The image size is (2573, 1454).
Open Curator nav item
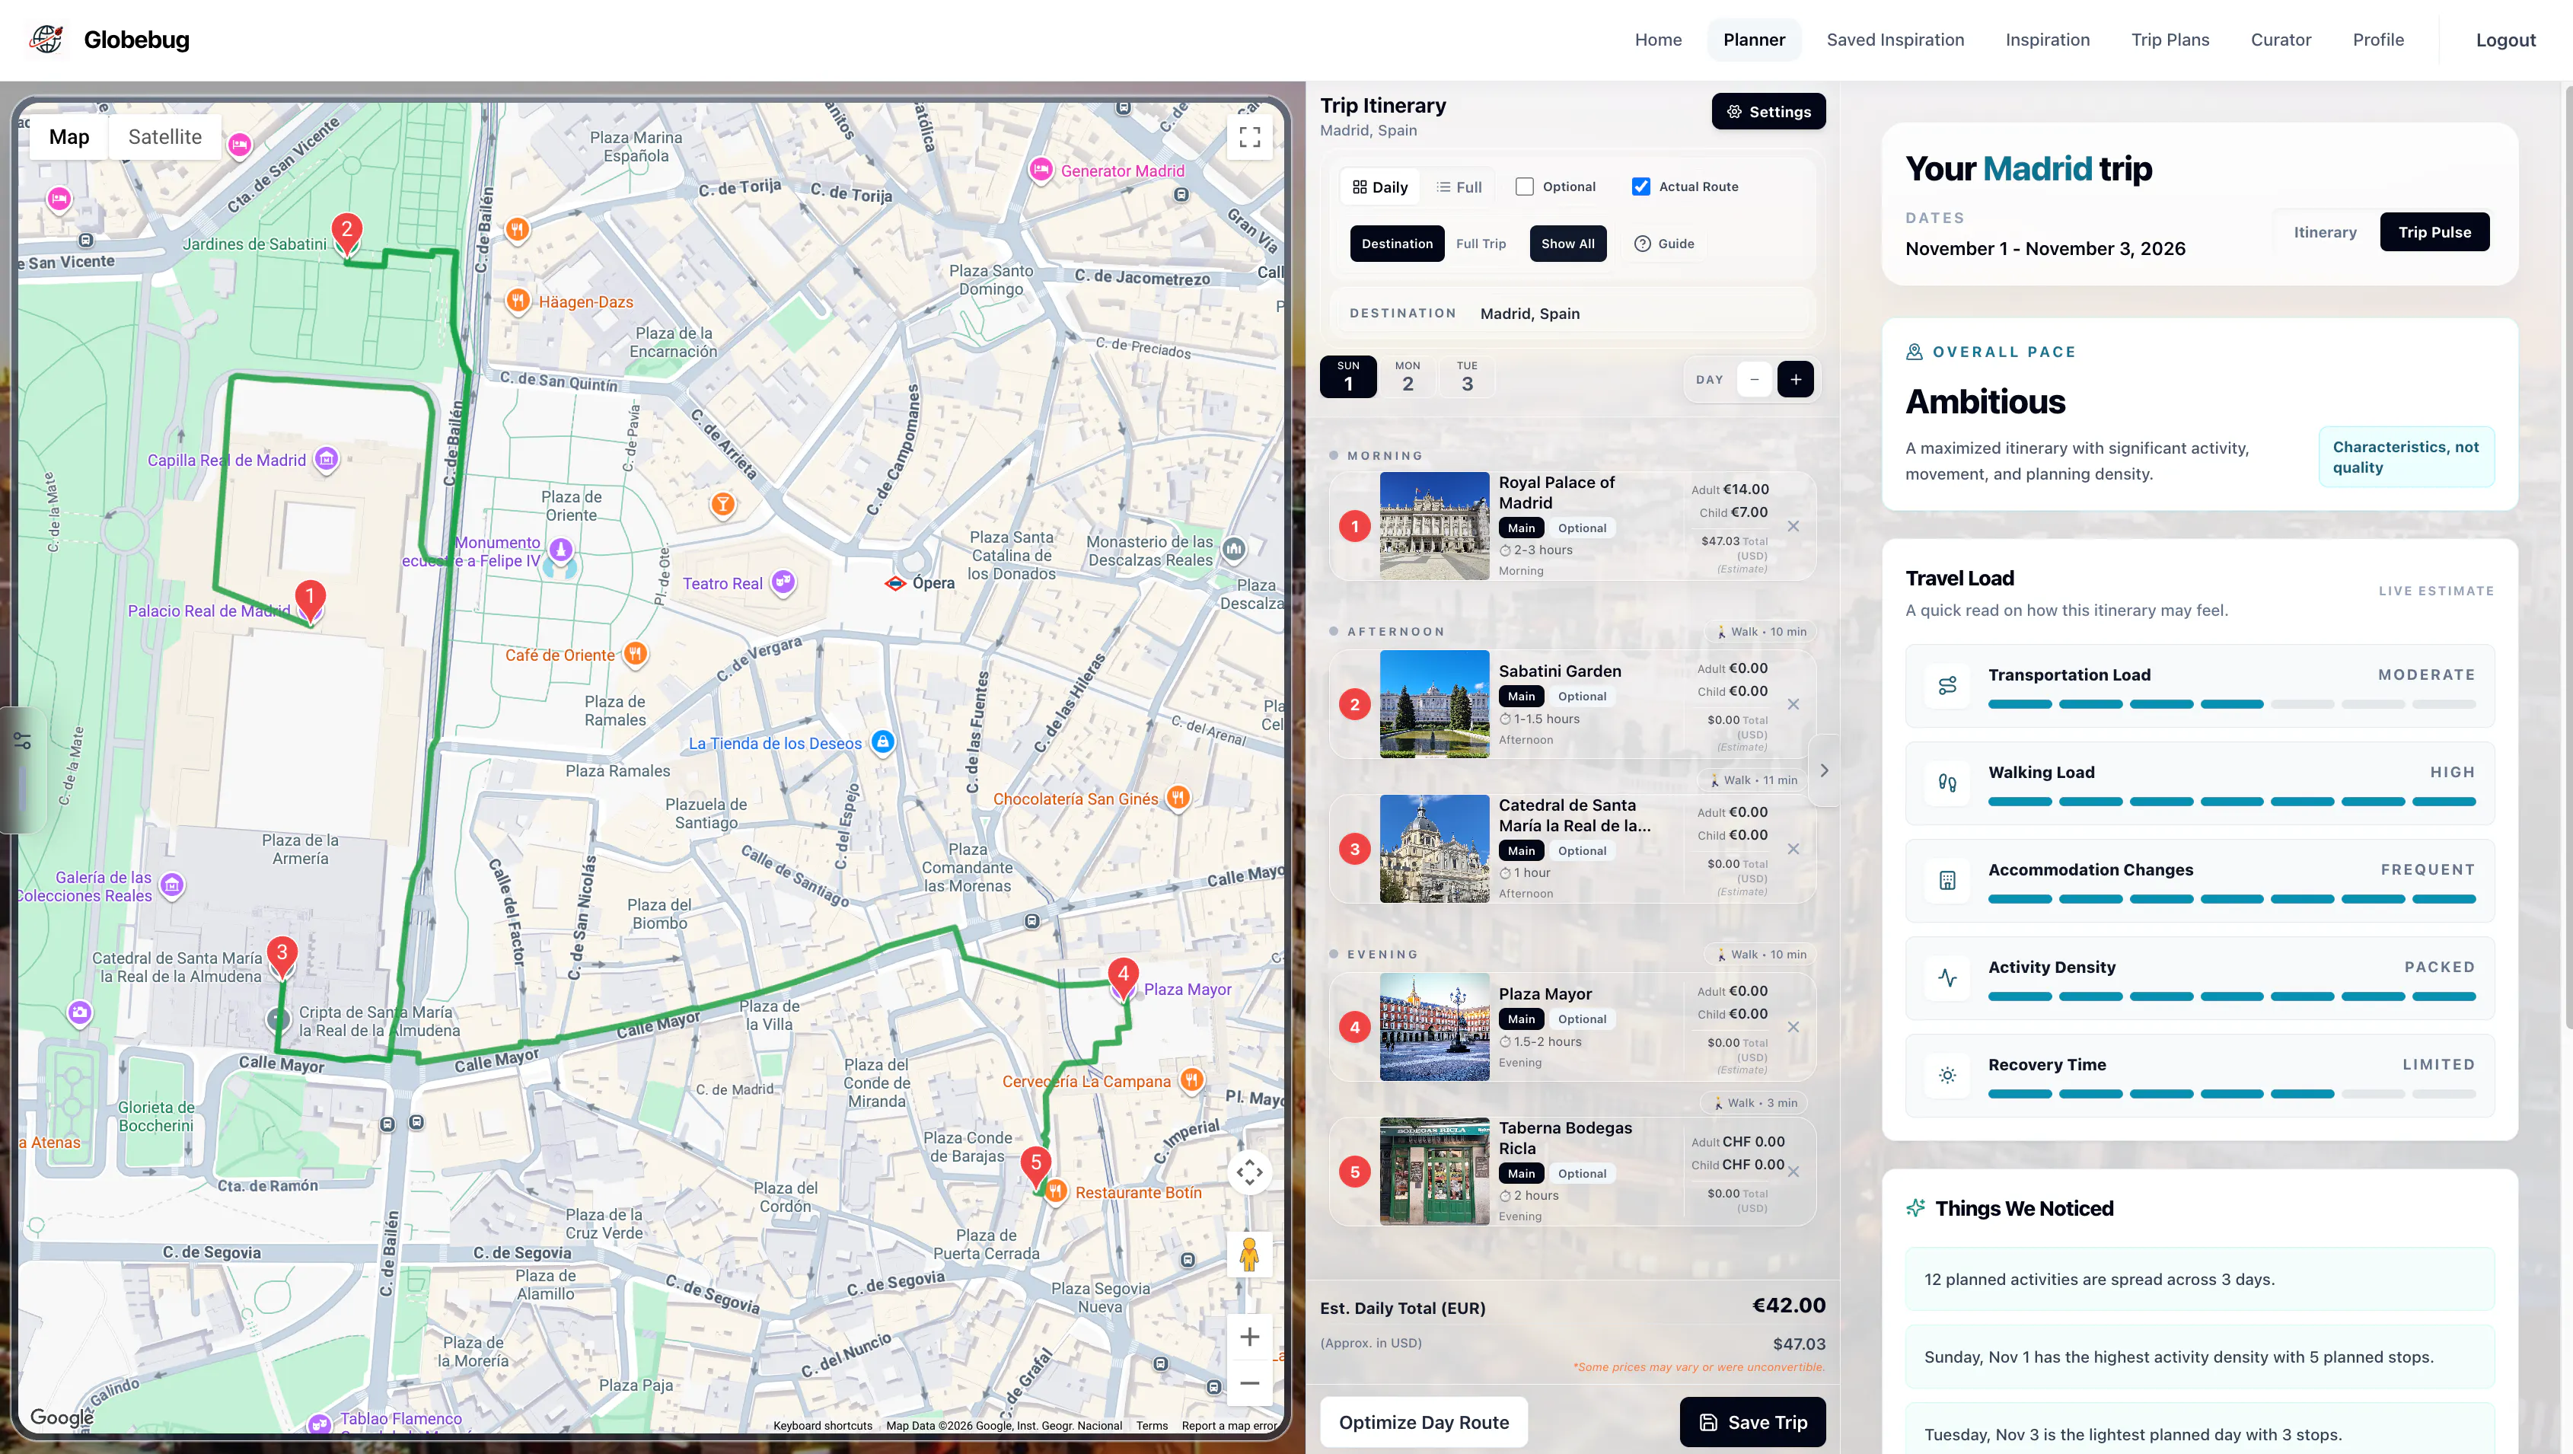[2281, 40]
